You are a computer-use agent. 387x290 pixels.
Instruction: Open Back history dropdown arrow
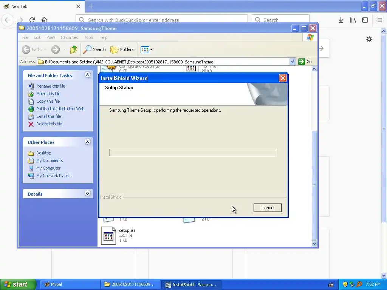point(45,49)
